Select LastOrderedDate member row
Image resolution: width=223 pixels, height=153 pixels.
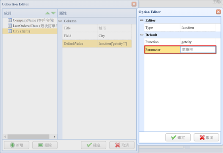(30, 26)
